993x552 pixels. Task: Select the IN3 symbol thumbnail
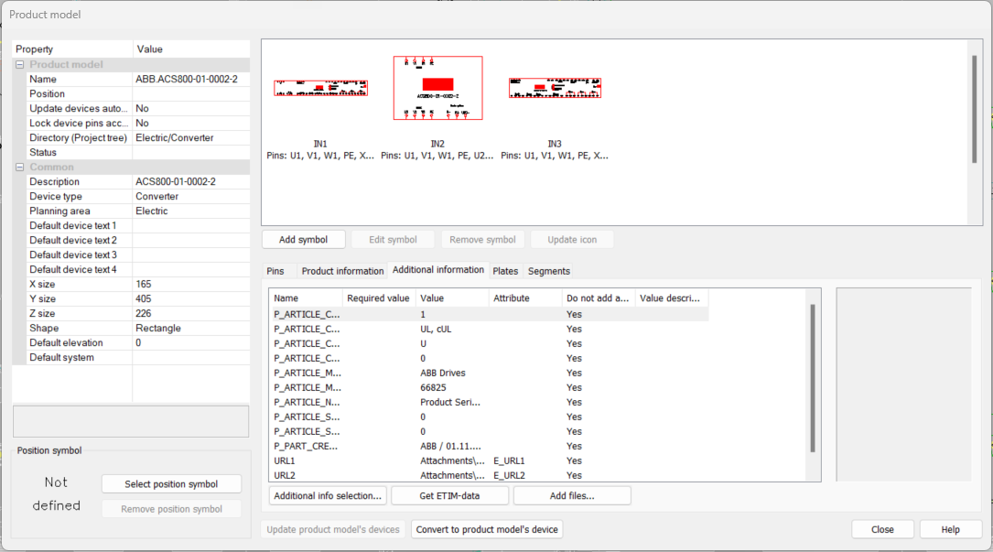[555, 88]
